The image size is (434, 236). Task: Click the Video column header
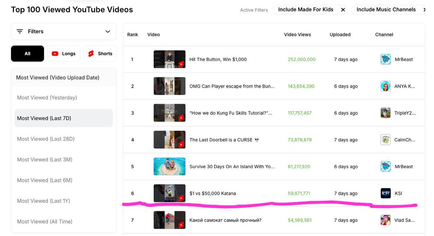point(154,35)
